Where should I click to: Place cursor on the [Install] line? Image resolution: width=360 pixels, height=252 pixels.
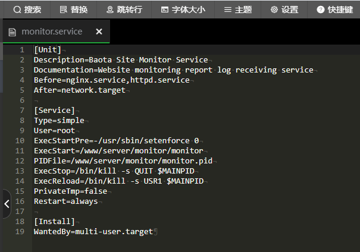[54, 221]
